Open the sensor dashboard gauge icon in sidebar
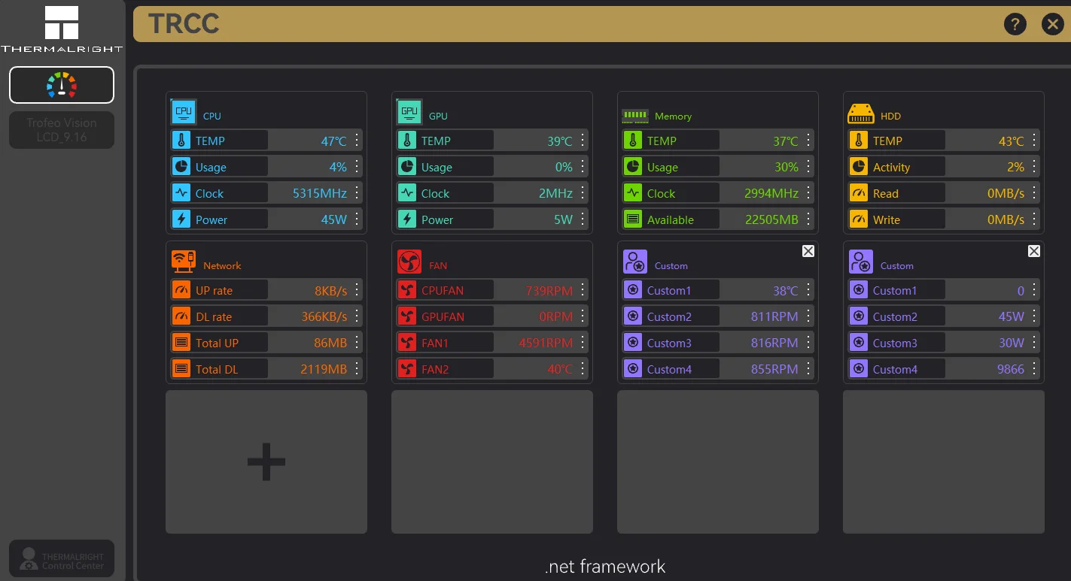1071x581 pixels. [x=62, y=85]
